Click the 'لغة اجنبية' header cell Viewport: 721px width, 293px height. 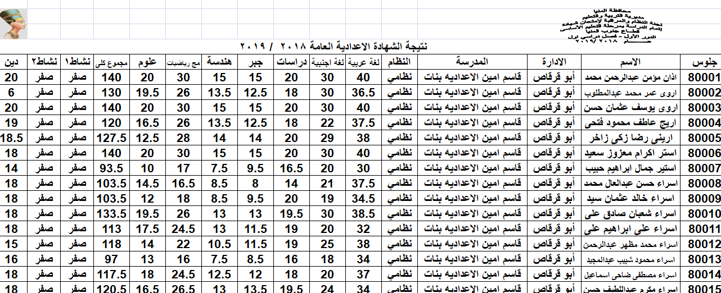[x=327, y=62]
